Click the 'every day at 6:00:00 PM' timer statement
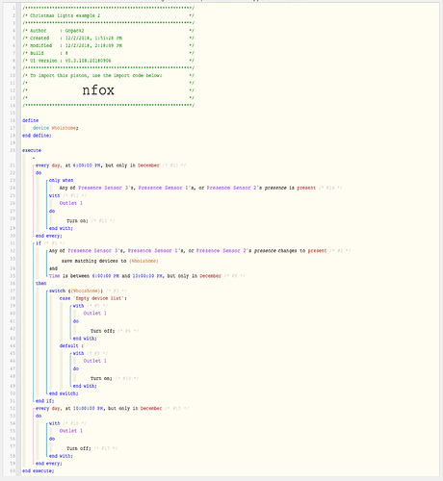Image resolution: width=443 pixels, height=481 pixels. click(x=97, y=165)
